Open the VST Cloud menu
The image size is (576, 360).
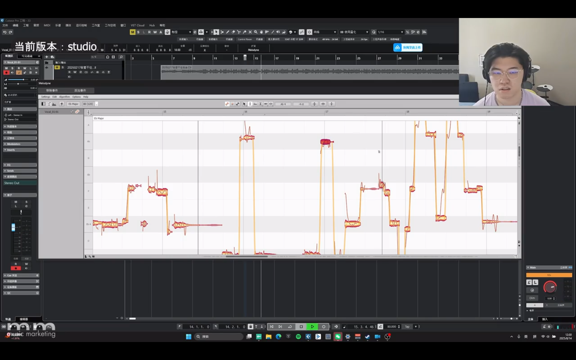(138, 25)
